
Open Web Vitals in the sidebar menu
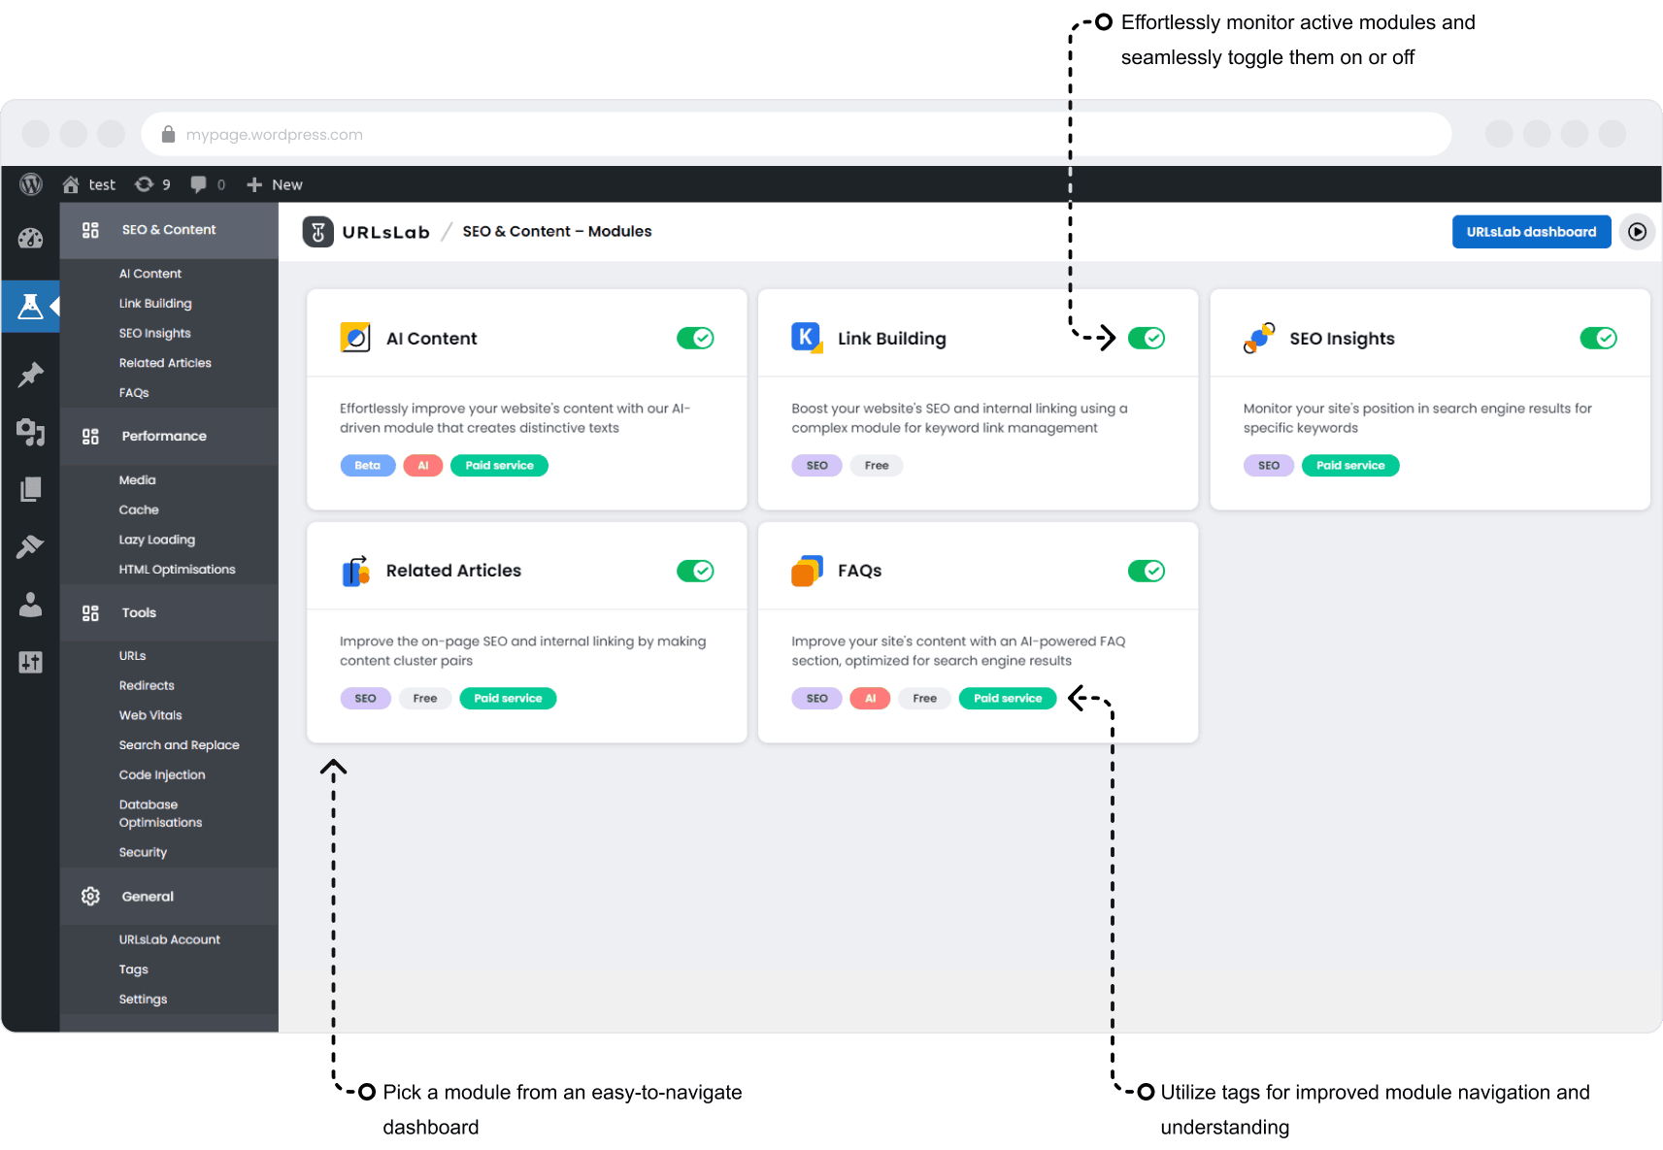[150, 716]
